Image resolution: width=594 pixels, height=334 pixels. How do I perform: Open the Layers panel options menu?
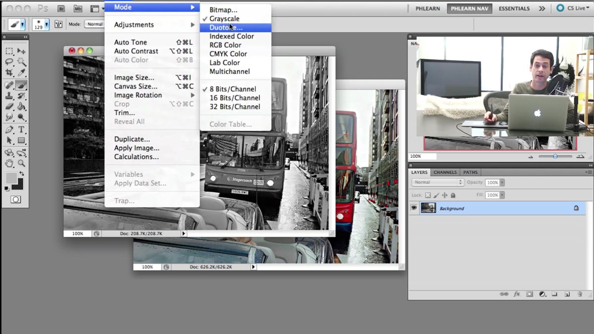point(588,172)
